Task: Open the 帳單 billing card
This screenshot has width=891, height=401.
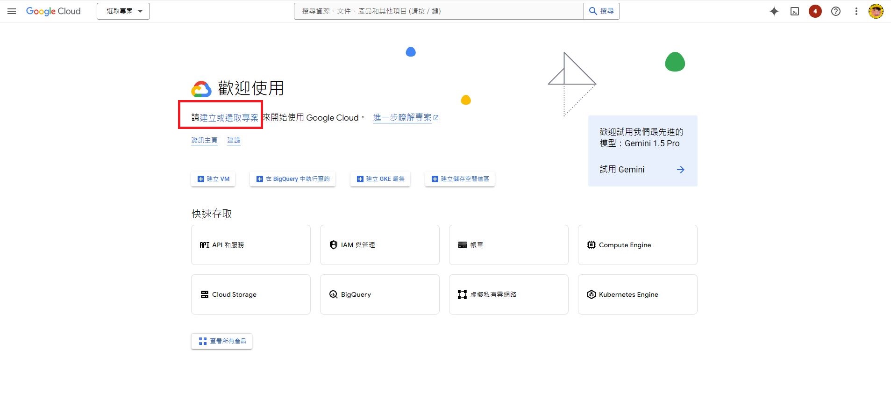Action: tap(509, 245)
